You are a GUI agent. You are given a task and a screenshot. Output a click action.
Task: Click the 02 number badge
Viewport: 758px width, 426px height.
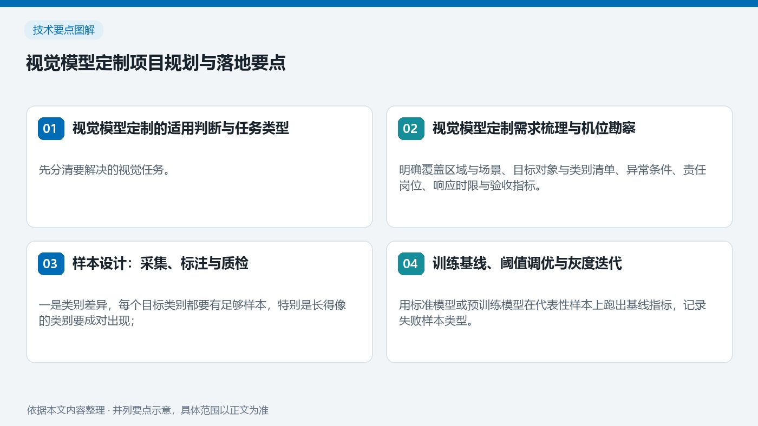[x=411, y=129]
